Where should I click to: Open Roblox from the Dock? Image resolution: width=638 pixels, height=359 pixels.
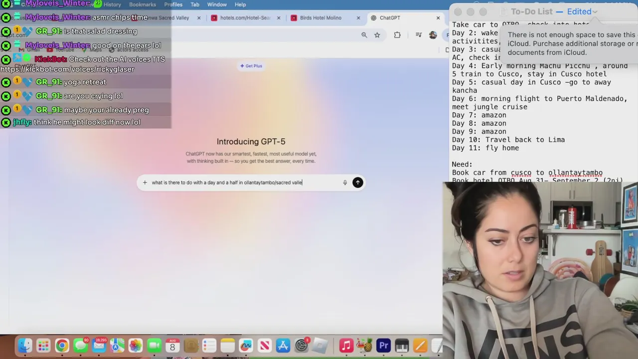point(320,346)
